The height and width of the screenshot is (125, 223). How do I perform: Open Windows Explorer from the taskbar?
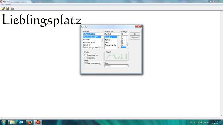13,122
